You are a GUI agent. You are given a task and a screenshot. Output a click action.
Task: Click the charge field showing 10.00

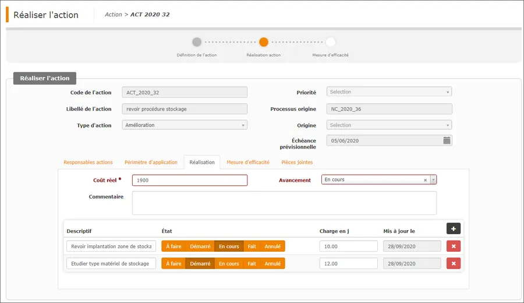click(348, 246)
